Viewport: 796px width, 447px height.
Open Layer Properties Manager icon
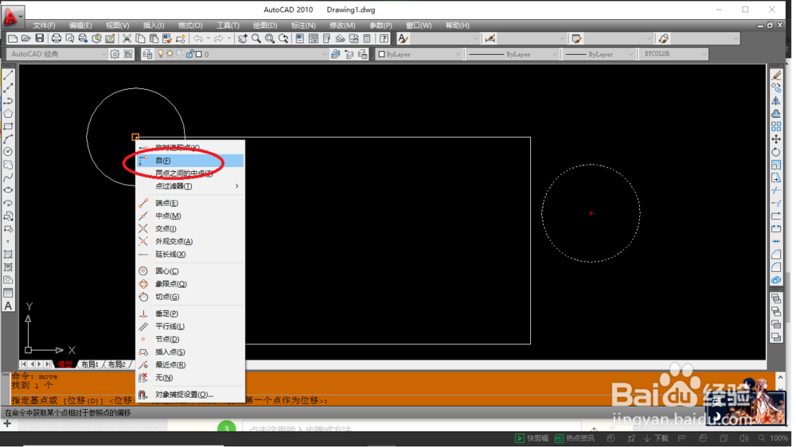tap(147, 54)
